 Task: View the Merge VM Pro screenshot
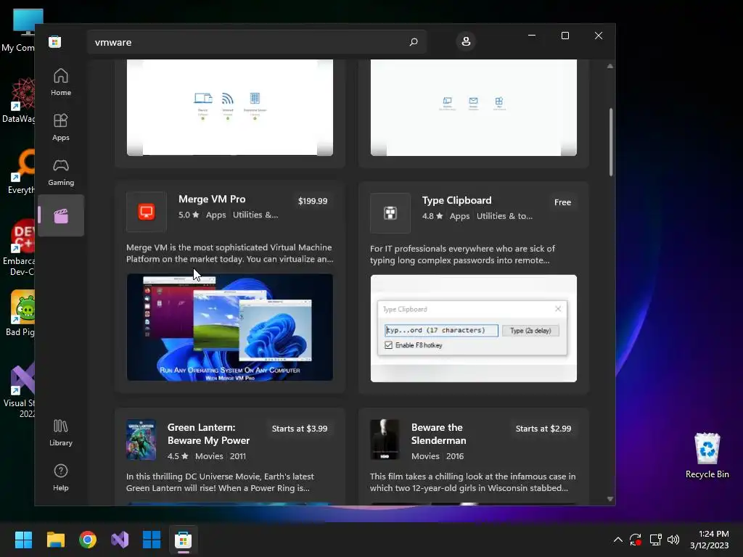click(230, 327)
